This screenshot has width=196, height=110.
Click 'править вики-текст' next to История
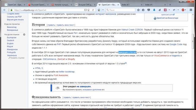[65, 25]
